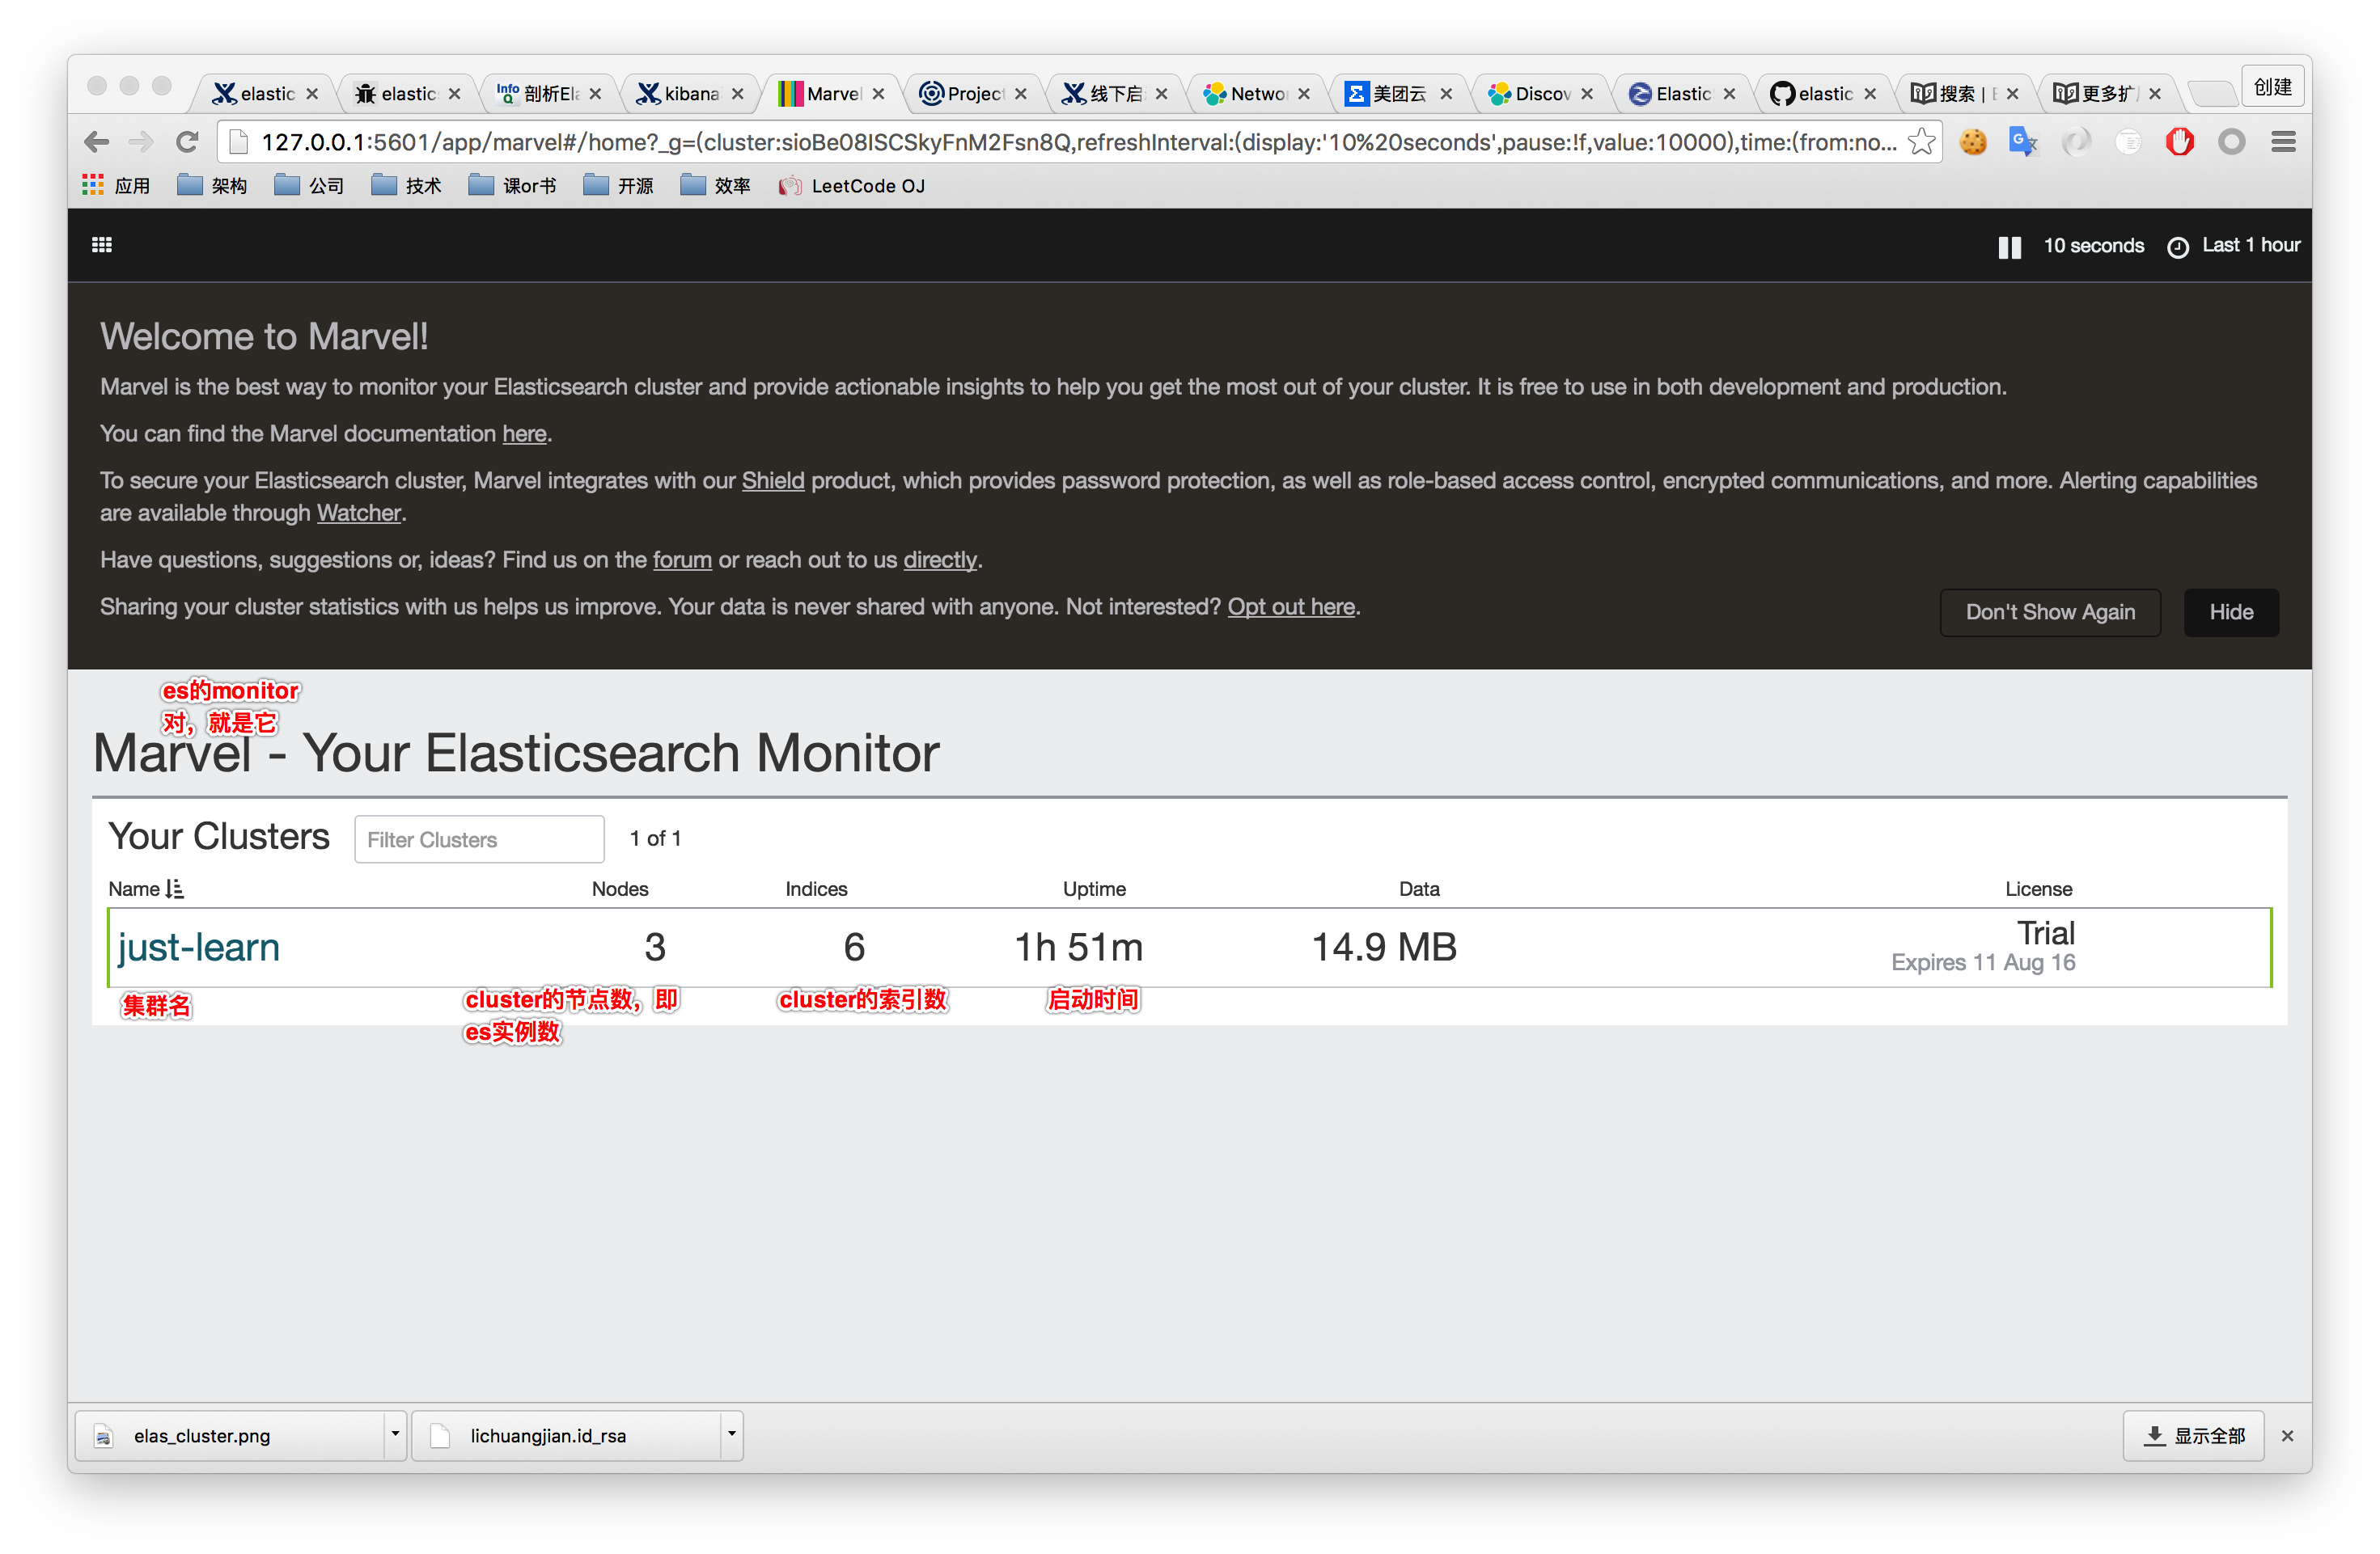Bookmark this page with the star icon

click(x=1921, y=142)
